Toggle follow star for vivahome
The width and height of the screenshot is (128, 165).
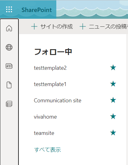tap(113, 116)
